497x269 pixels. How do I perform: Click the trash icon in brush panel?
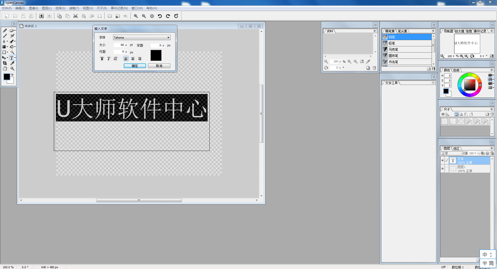tap(434, 69)
